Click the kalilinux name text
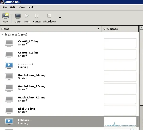The image size is (143, 130). [23, 120]
